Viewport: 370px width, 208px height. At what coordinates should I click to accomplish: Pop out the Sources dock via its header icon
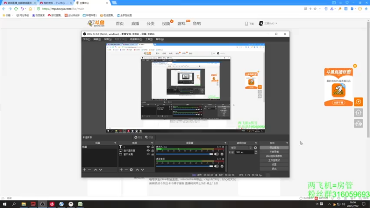[152, 143]
